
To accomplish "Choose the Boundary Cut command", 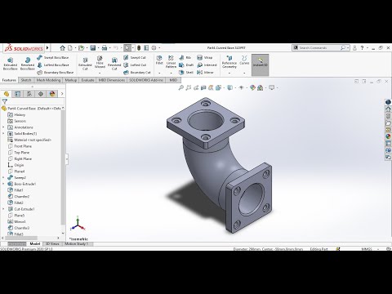I will [x=137, y=73].
